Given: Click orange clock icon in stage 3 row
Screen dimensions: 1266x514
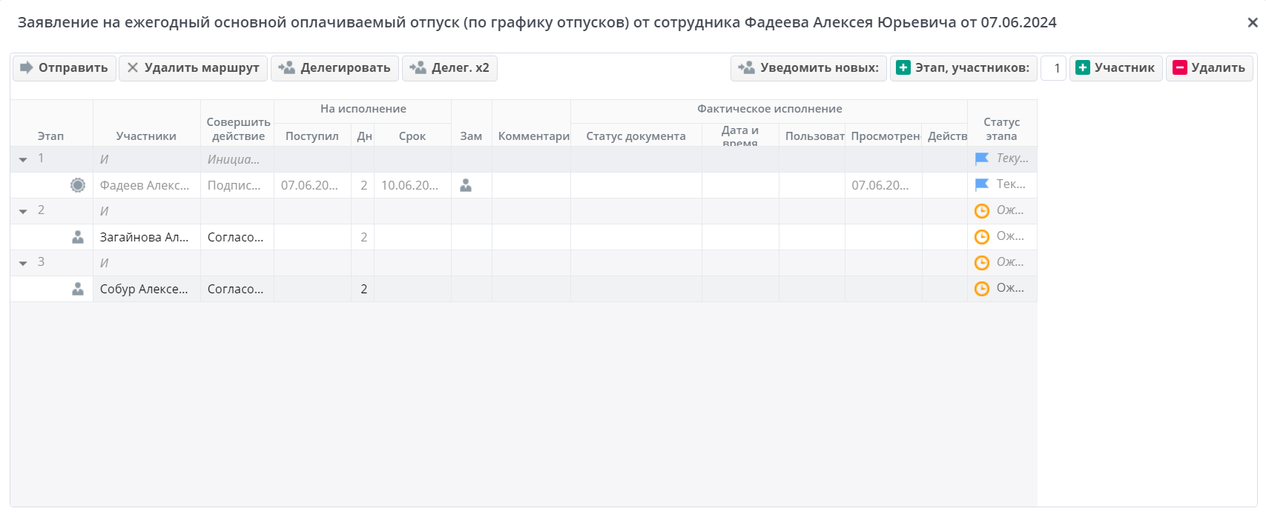Looking at the screenshot, I should [982, 263].
